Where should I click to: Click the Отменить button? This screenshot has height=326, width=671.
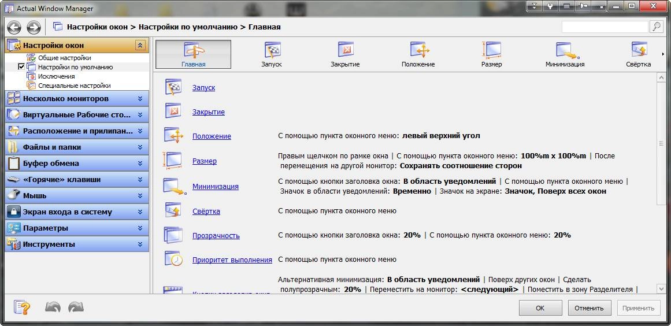(x=590, y=308)
